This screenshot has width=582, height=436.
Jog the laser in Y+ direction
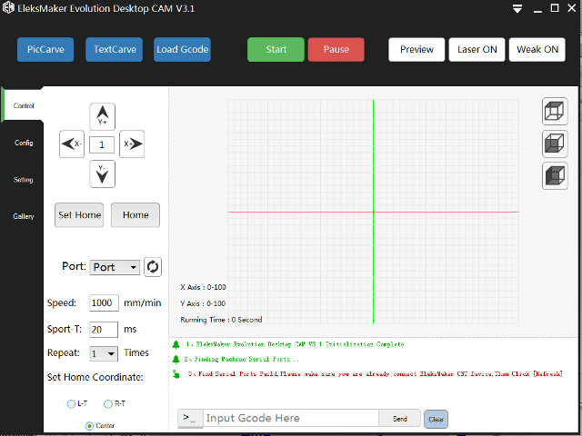click(102, 116)
